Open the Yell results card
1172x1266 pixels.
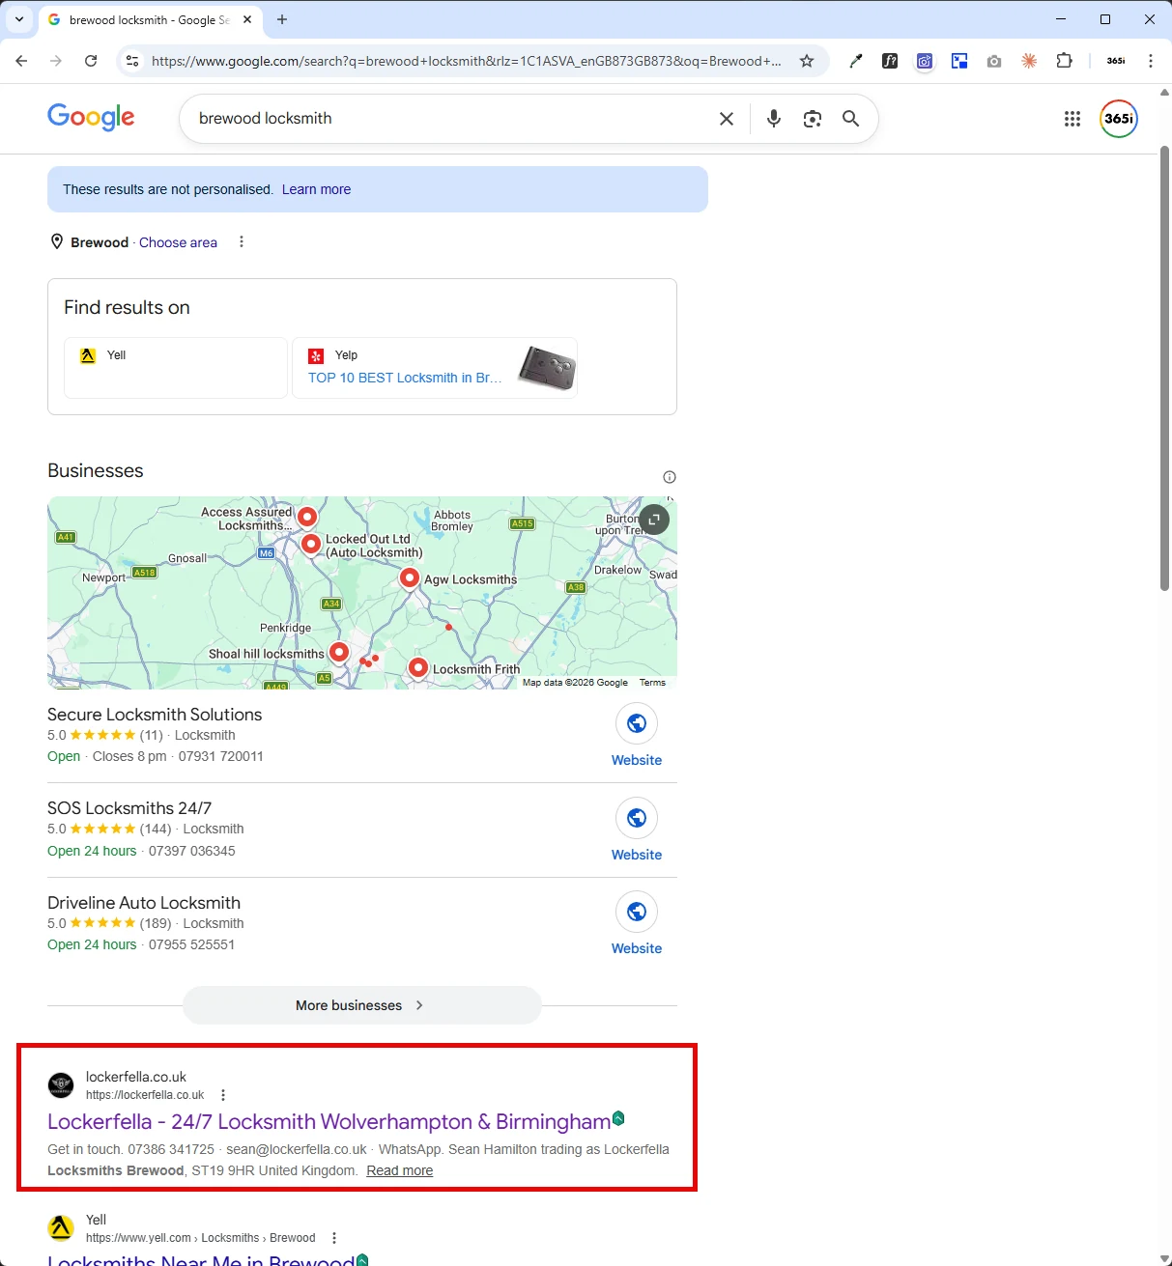pos(176,367)
